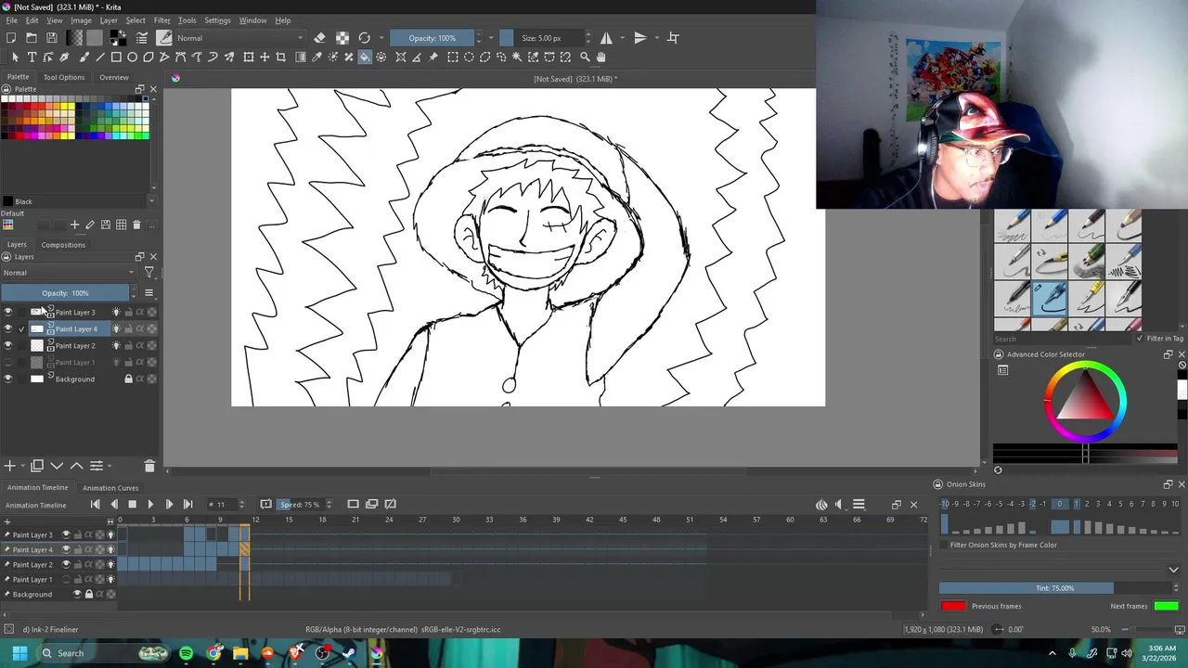Jump to the first frame
Screen dimensions: 1188x668
point(95,505)
